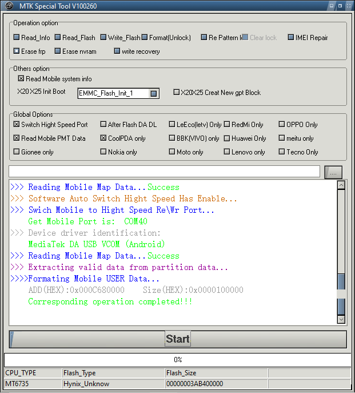This screenshot has height=393, width=355.
Task: Enable LeEco(letv) Only checkbox
Action: [172, 124]
